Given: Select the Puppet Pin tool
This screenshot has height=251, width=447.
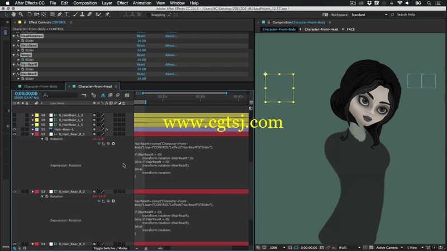Looking at the screenshot, I should pyautogui.click(x=107, y=15).
